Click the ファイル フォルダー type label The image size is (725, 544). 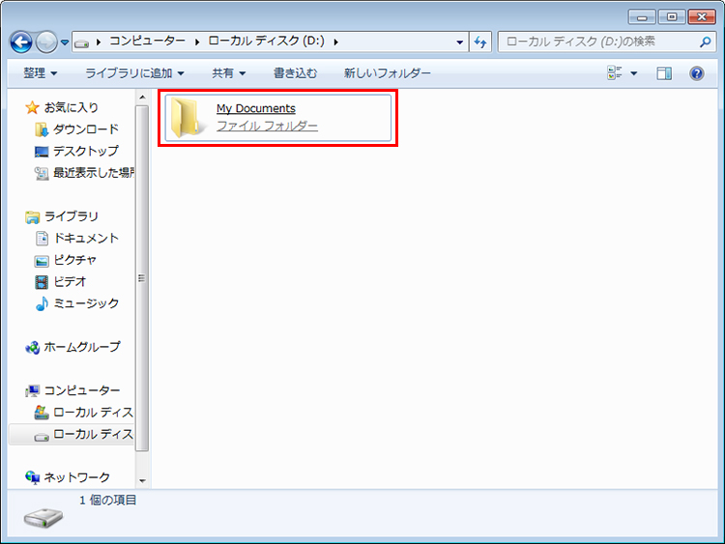pos(267,126)
